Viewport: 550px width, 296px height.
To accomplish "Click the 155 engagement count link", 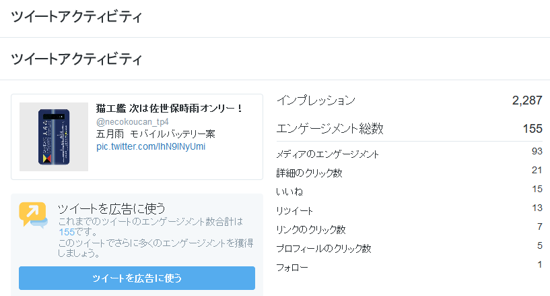I will pos(67,232).
